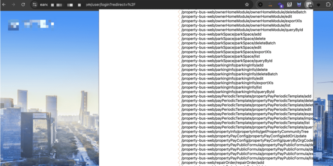Click the browser back arrow
Screen dimensions: 333x166
click(x=4, y=5)
